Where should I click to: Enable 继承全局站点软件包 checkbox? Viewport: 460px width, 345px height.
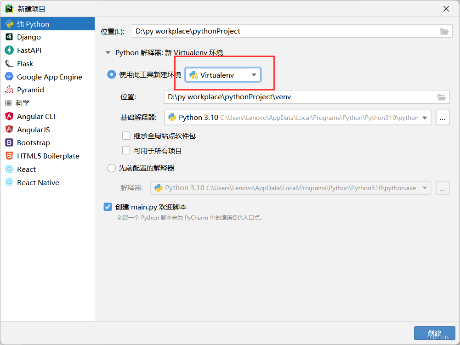pos(126,135)
